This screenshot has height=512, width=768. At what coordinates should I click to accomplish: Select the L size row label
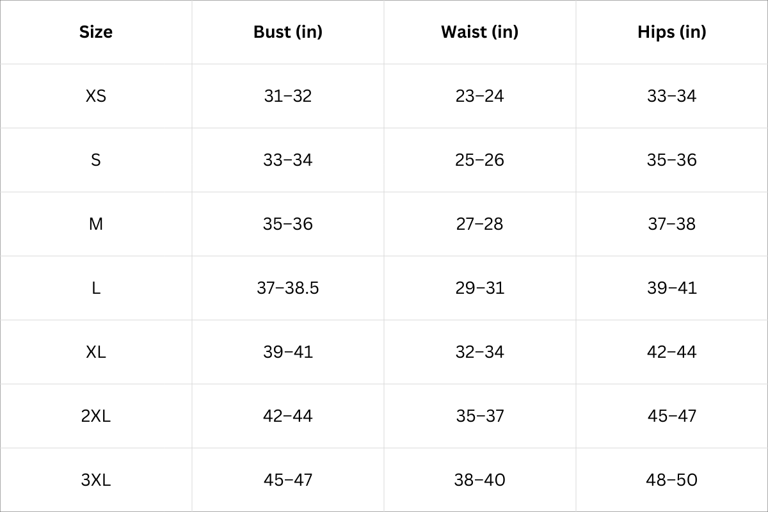point(96,288)
